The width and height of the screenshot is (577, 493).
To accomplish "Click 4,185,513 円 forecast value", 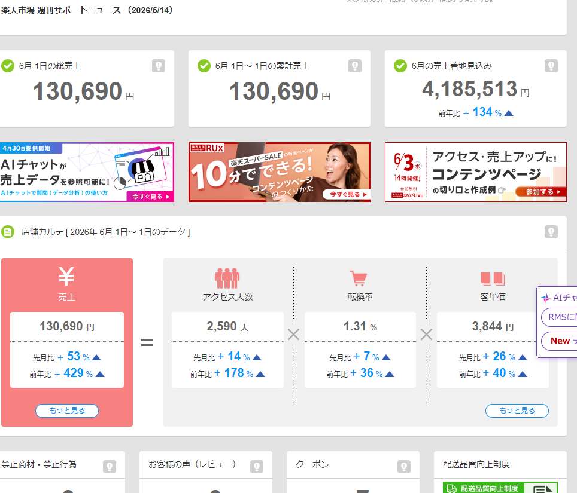I will coord(475,89).
